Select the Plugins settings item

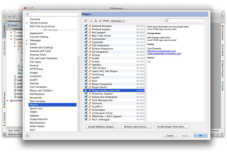52,105
